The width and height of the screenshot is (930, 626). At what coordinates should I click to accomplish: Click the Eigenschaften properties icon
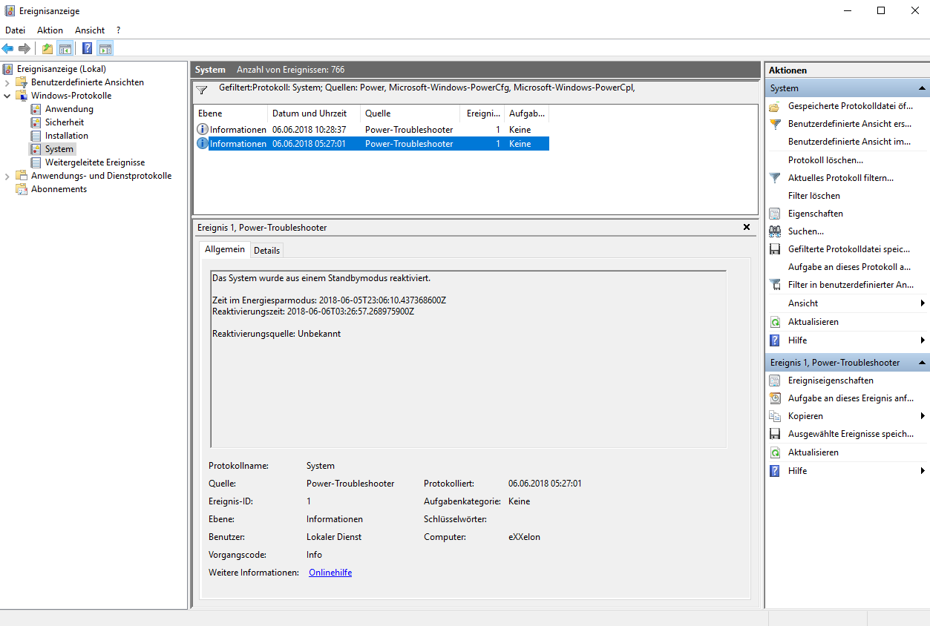[775, 214]
